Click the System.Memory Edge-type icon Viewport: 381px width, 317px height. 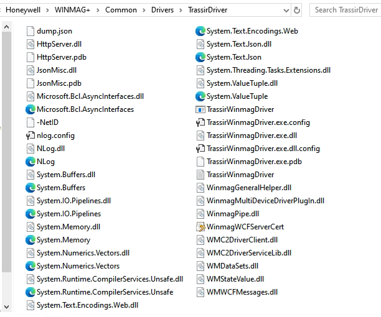tap(31, 240)
